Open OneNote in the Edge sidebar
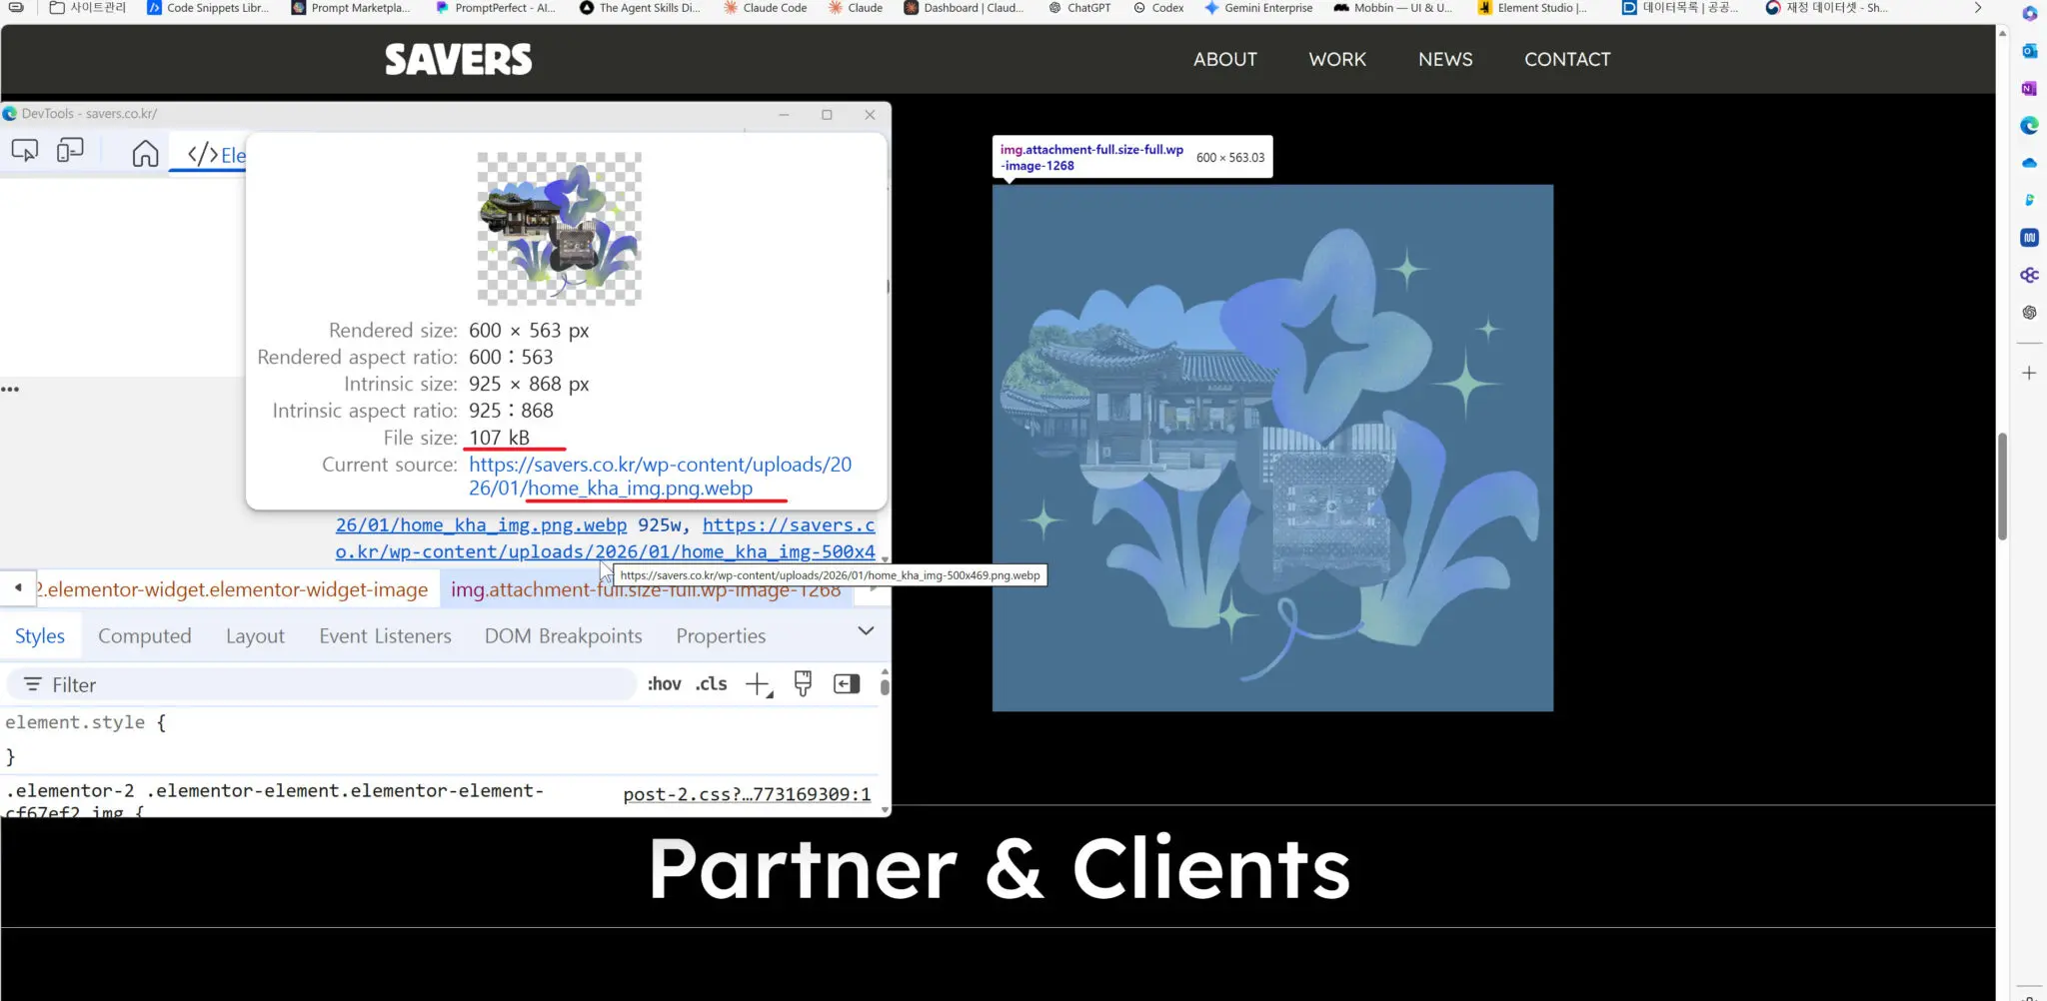This screenshot has height=1001, width=2047. click(2029, 88)
